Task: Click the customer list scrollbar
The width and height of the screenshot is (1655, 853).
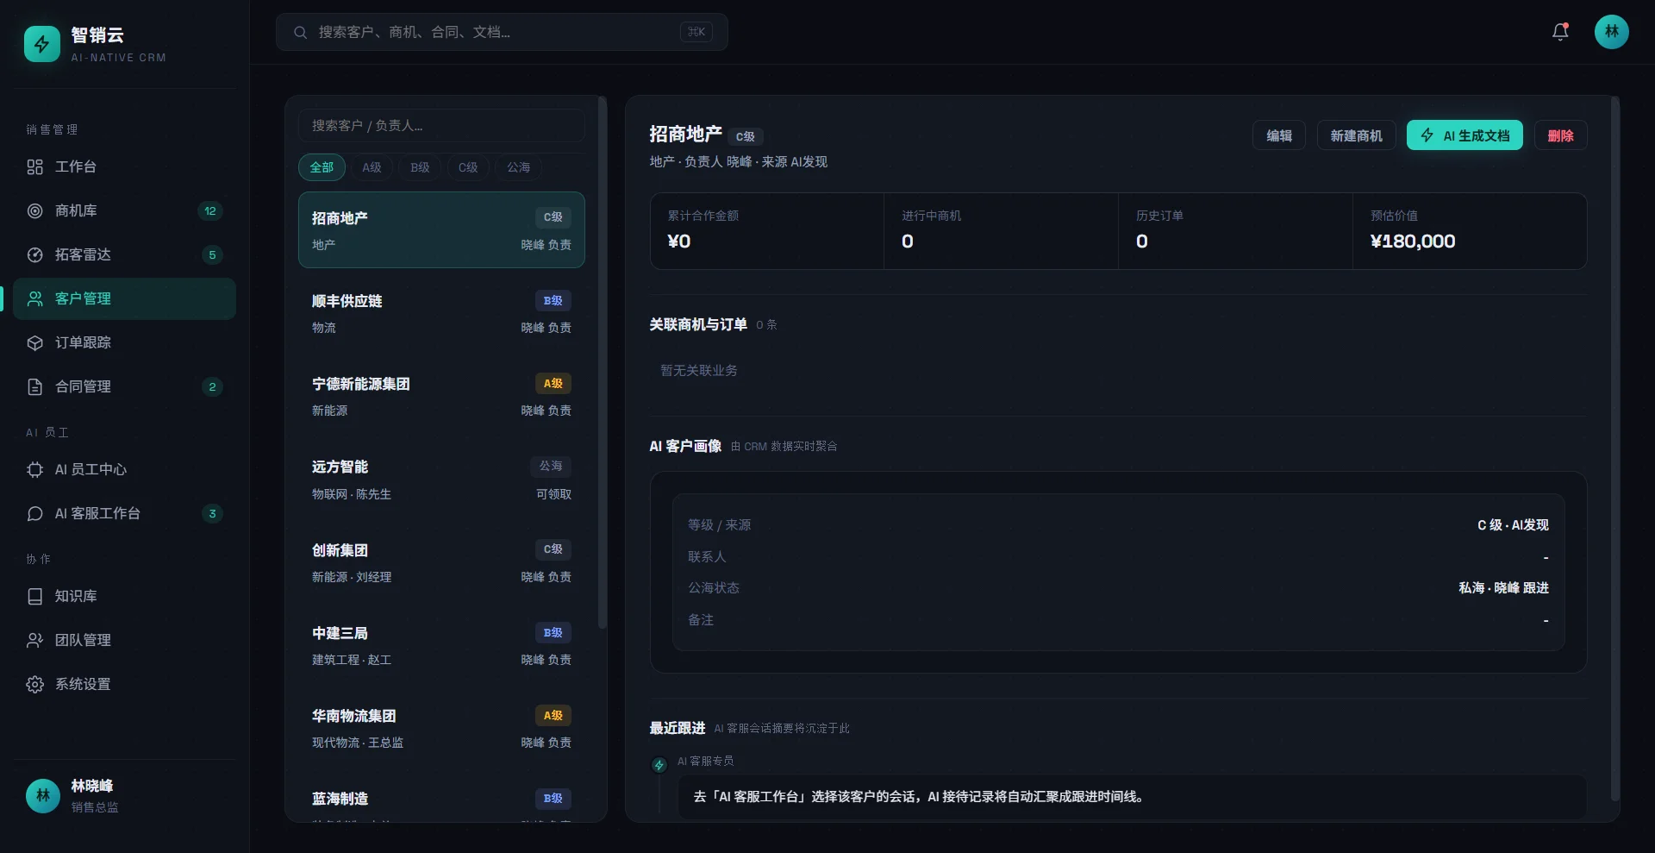Action: tap(602, 362)
